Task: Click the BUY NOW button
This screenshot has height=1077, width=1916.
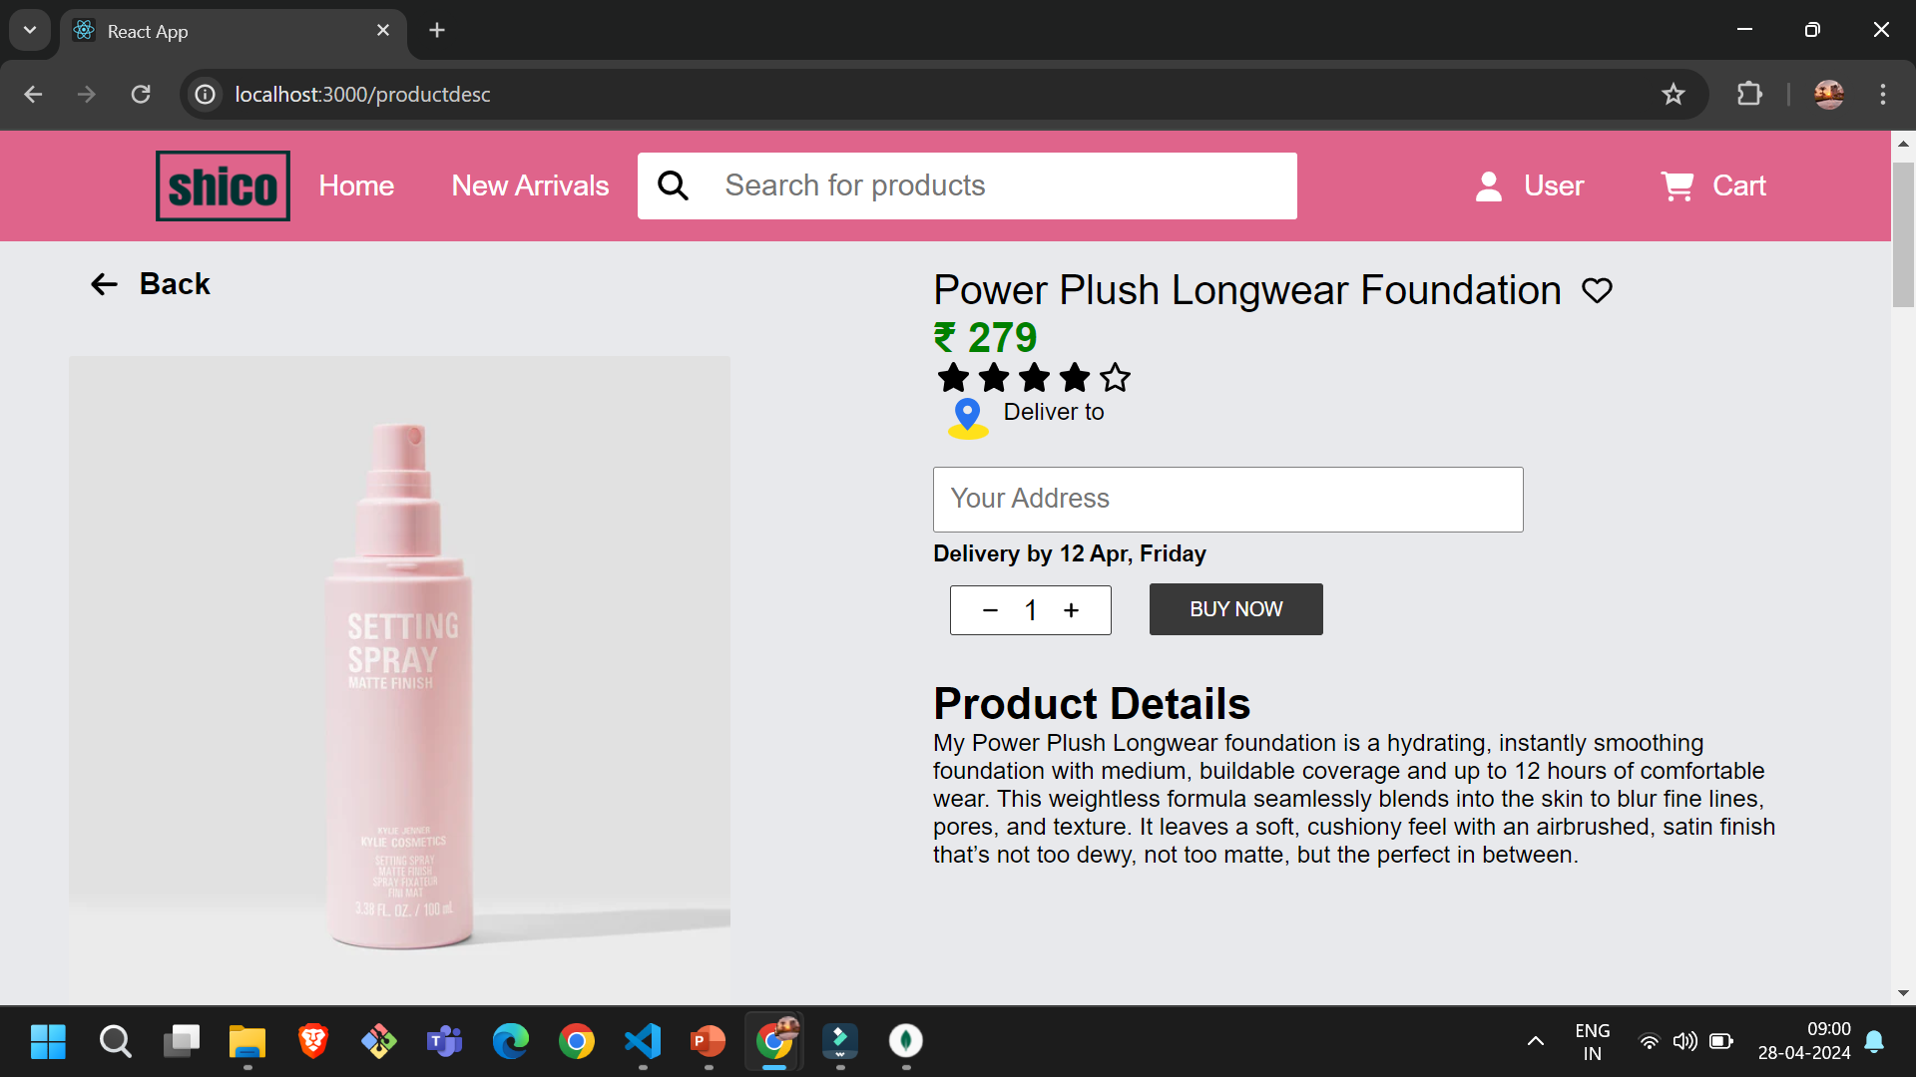Action: point(1235,609)
